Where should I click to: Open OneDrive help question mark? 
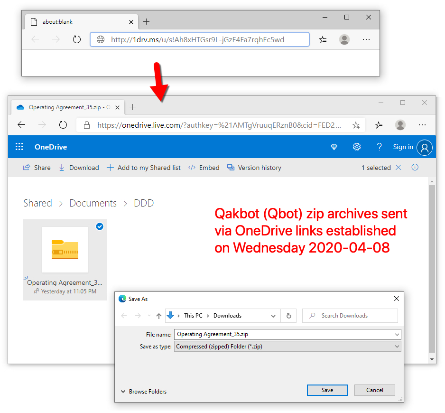(379, 147)
